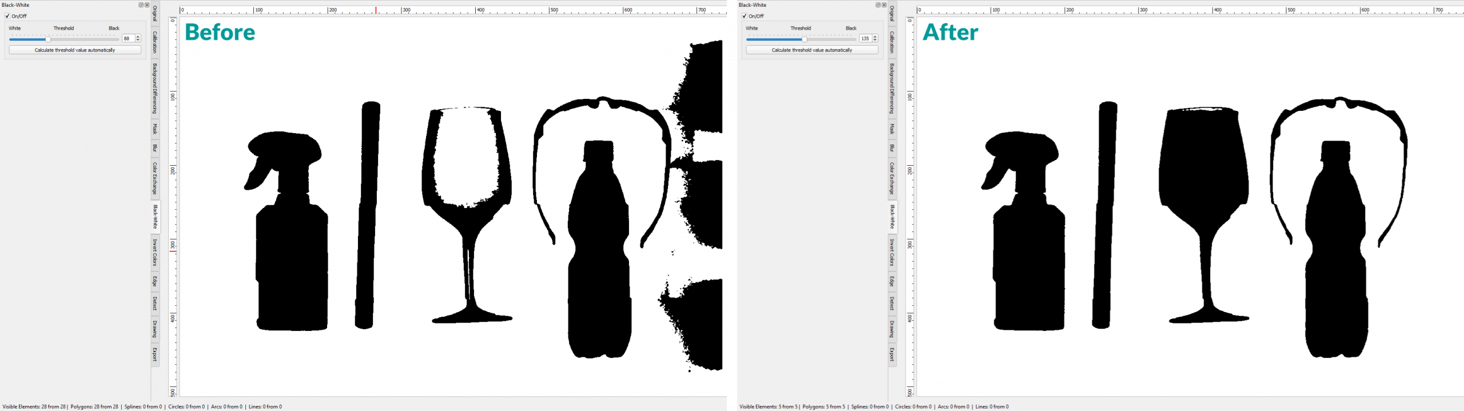Click Calculate threshold value automatically in Before panel
This screenshot has width=1464, height=411.
coord(75,50)
